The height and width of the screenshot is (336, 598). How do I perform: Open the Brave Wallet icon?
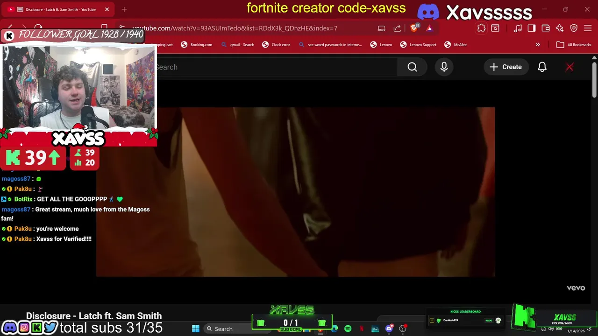pos(546,28)
